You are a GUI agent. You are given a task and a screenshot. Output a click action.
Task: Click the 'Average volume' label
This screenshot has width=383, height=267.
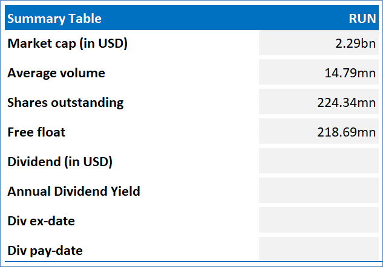[x=56, y=73]
